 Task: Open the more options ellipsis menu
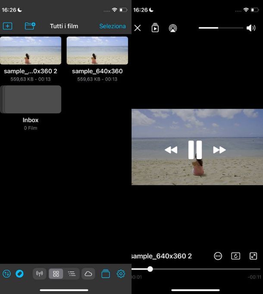218,256
